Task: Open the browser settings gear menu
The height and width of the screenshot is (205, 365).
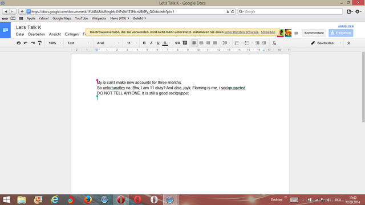Action: pyautogui.click(x=358, y=11)
